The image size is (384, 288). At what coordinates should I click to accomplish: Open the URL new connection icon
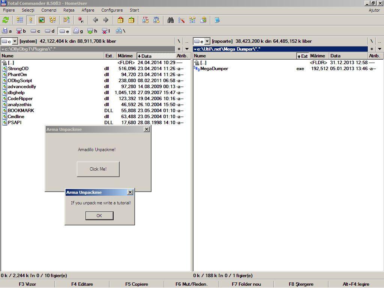pos(156,20)
